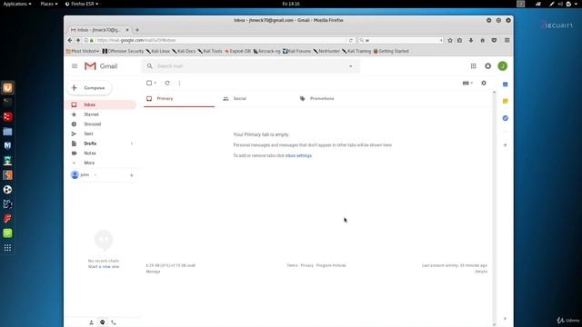Open a new Firefox tab

[137, 30]
